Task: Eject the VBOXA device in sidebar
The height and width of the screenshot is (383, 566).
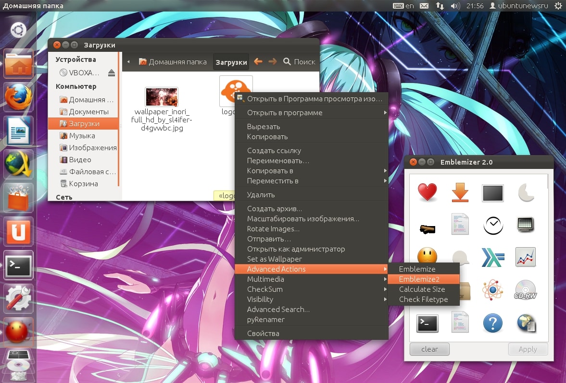Action: click(x=112, y=73)
